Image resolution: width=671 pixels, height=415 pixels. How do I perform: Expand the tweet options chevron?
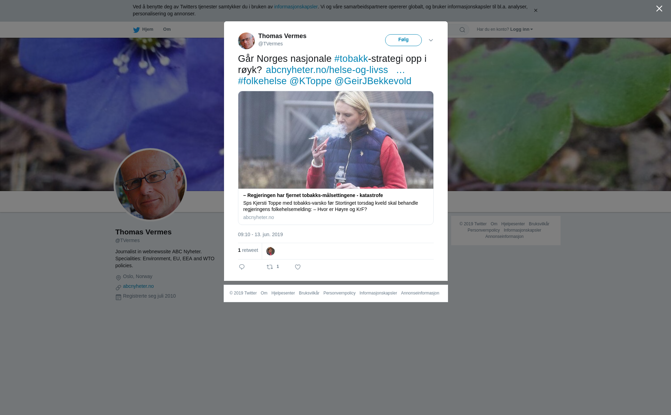tap(431, 40)
